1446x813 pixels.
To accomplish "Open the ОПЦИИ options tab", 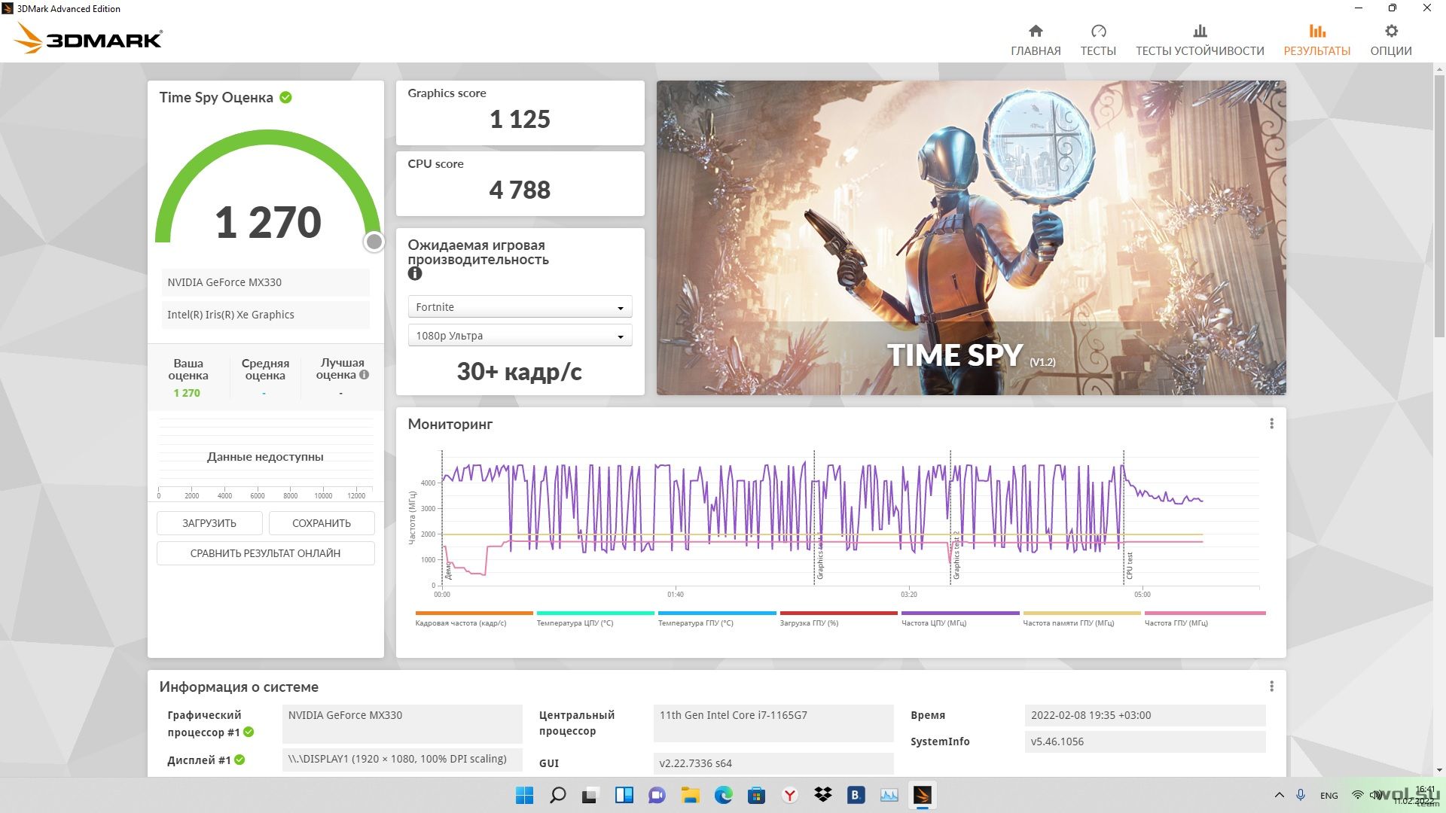I will click(x=1391, y=40).
